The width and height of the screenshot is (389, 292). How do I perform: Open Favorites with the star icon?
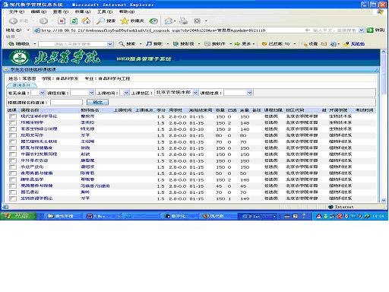(132, 21)
